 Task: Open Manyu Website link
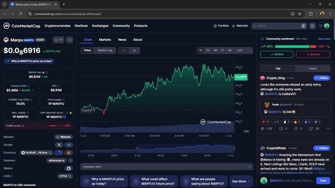(63, 137)
